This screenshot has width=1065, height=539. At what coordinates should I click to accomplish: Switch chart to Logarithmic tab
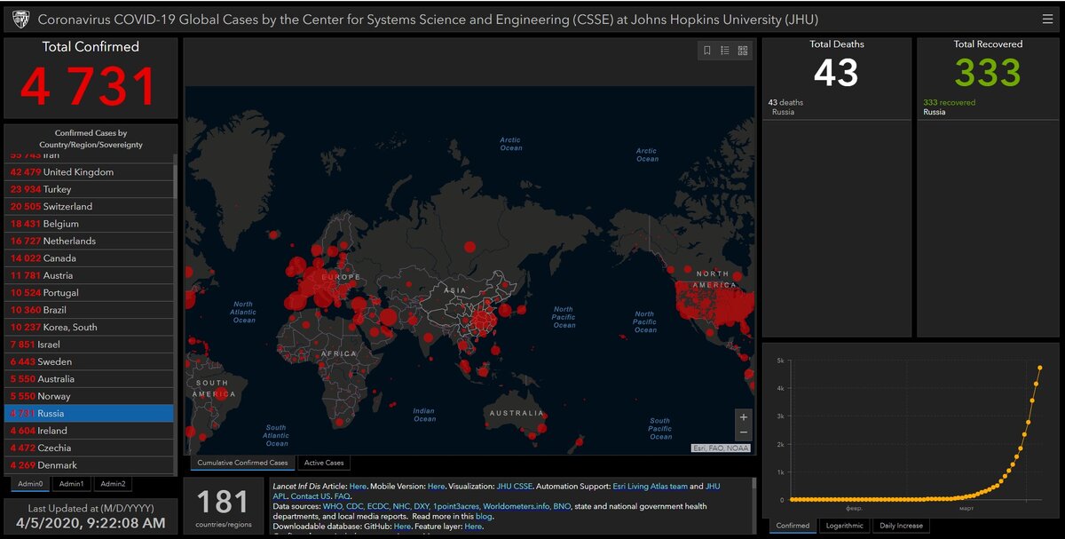tap(844, 526)
